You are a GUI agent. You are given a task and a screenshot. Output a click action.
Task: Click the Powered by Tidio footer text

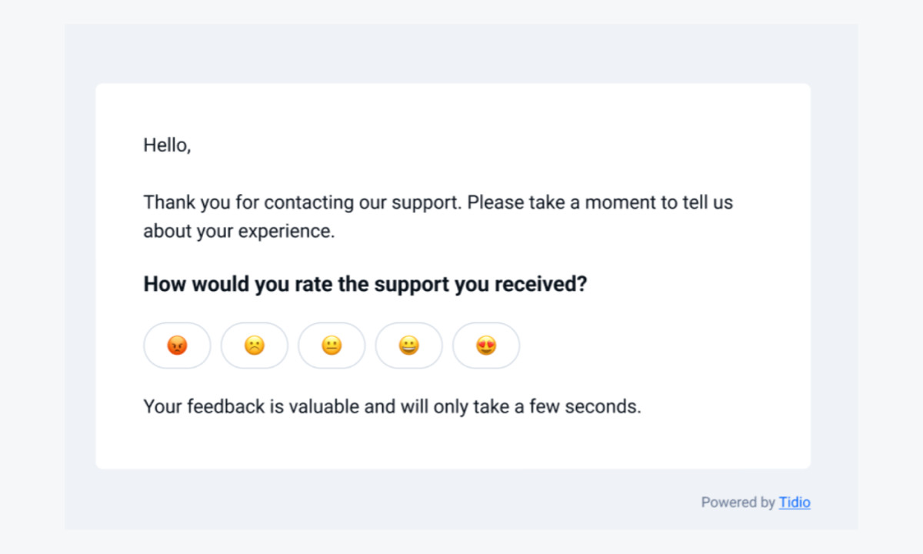756,502
